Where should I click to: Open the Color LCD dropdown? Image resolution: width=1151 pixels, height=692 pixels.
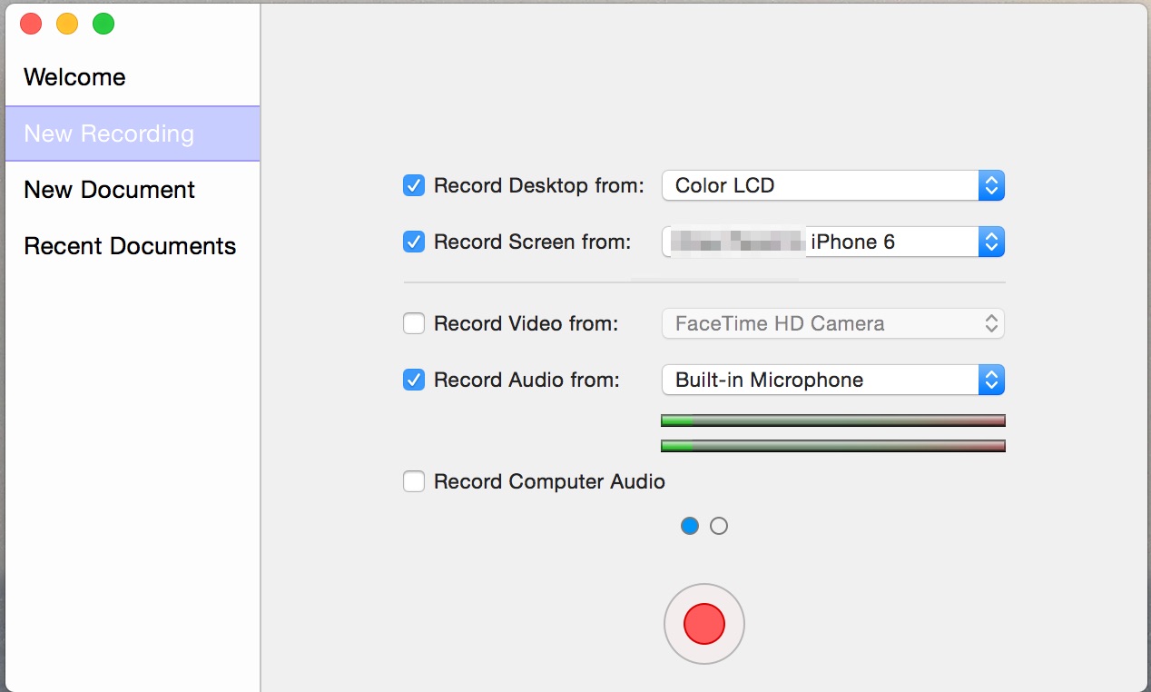point(832,186)
